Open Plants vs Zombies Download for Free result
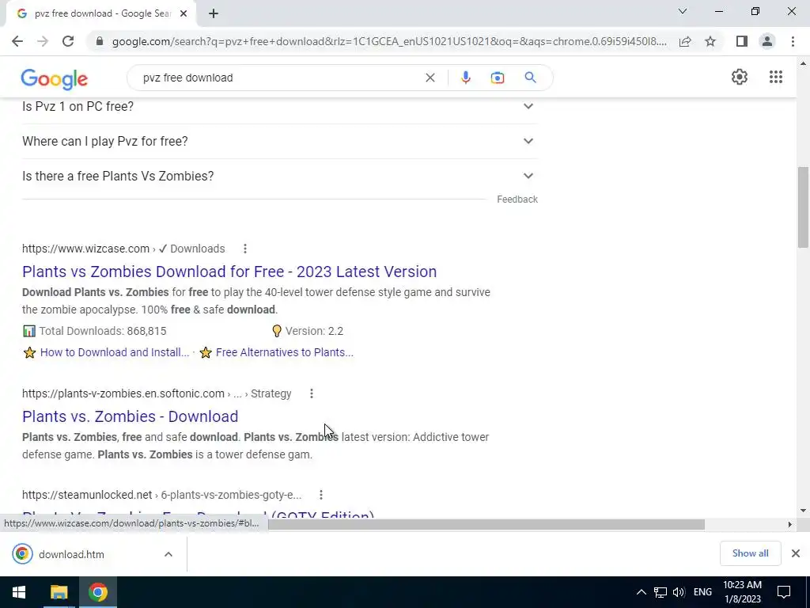 (x=229, y=272)
